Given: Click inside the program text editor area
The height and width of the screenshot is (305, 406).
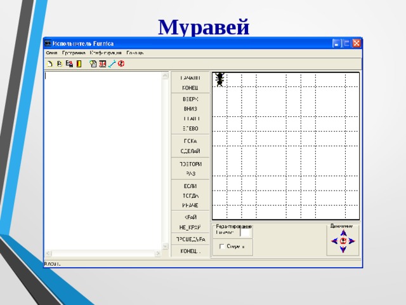Looking at the screenshot, I should click(103, 161).
